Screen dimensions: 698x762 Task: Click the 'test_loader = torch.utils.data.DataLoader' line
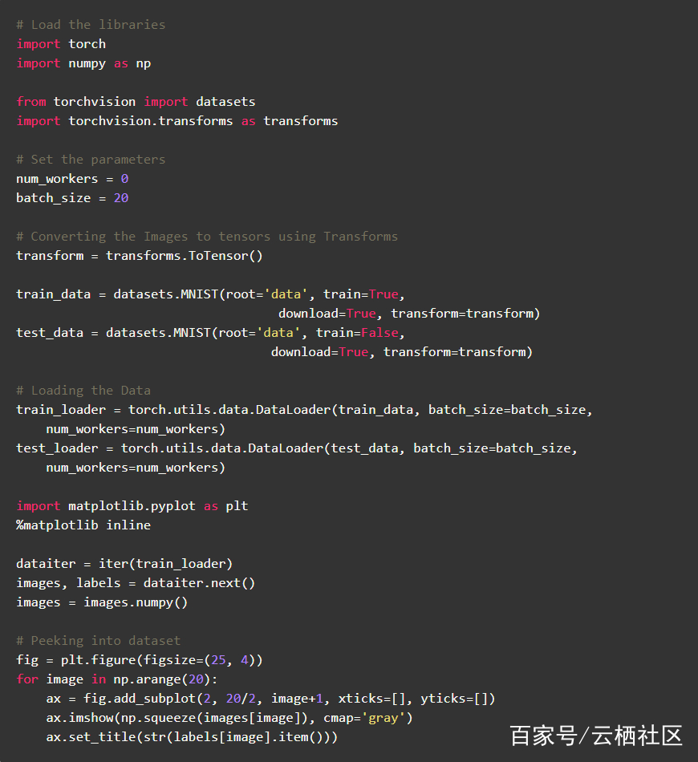coord(297,448)
